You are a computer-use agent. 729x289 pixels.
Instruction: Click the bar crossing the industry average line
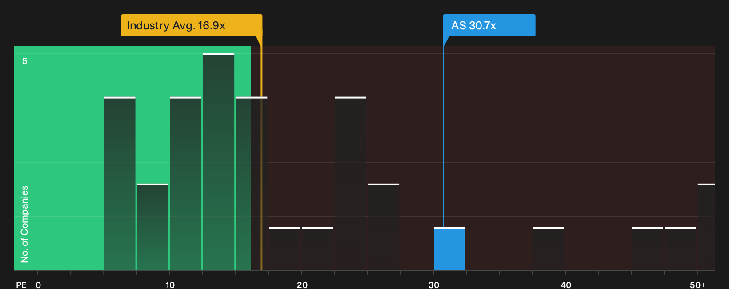252,184
